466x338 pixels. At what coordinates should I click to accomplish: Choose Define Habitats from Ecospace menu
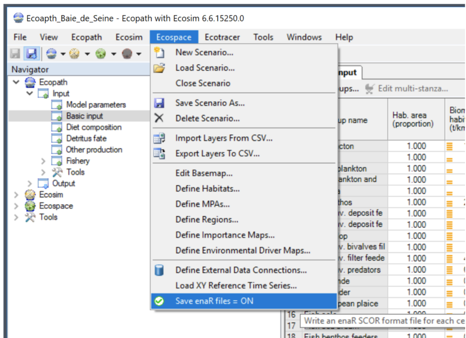pyautogui.click(x=207, y=189)
